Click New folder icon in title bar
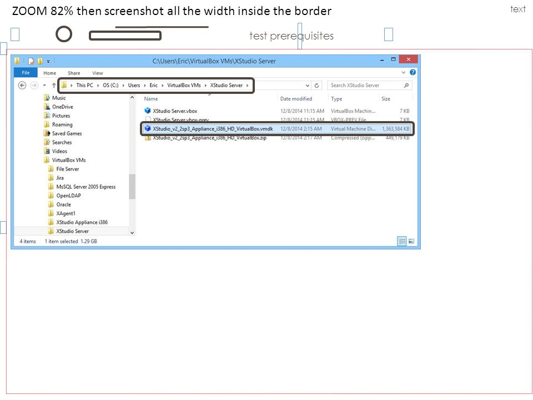 click(41, 61)
